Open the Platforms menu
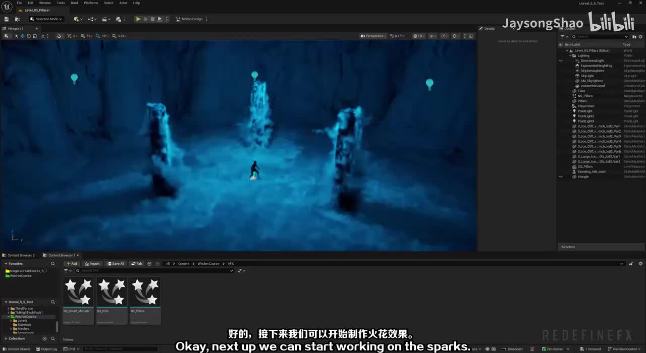The image size is (646, 353). (x=91, y=3)
